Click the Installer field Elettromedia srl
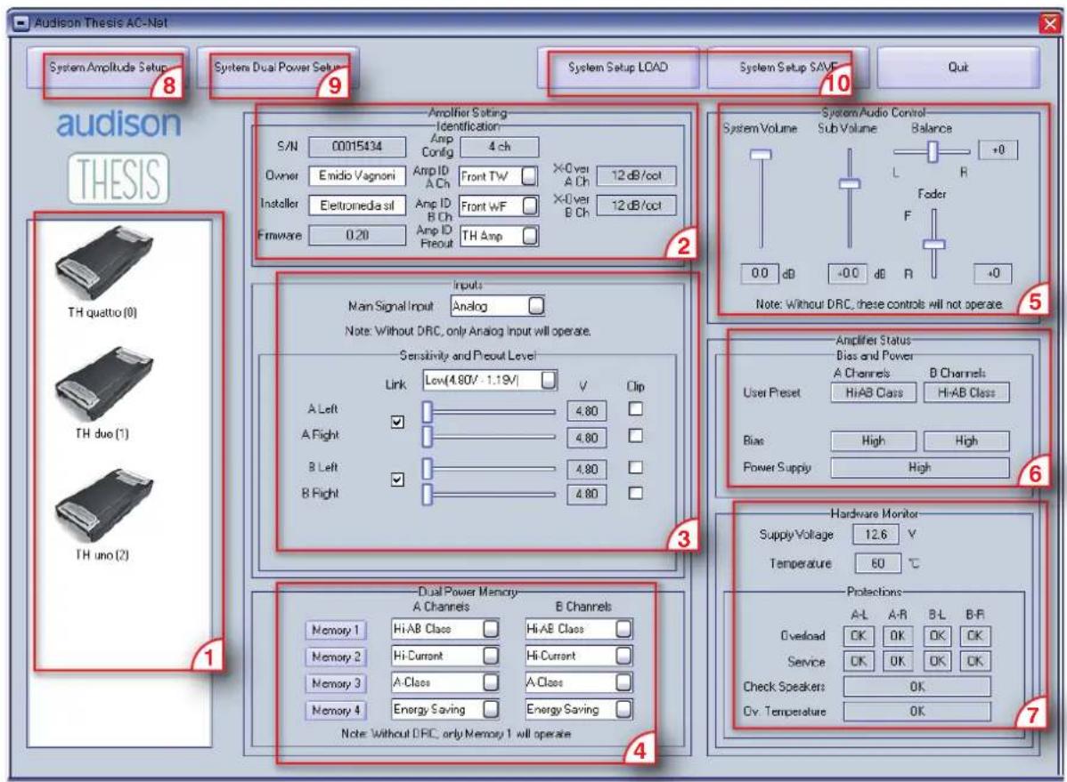The height and width of the screenshot is (782, 1067). coord(357,206)
